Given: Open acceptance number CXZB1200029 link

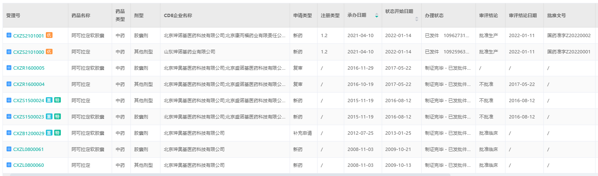Looking at the screenshot, I should (x=28, y=133).
